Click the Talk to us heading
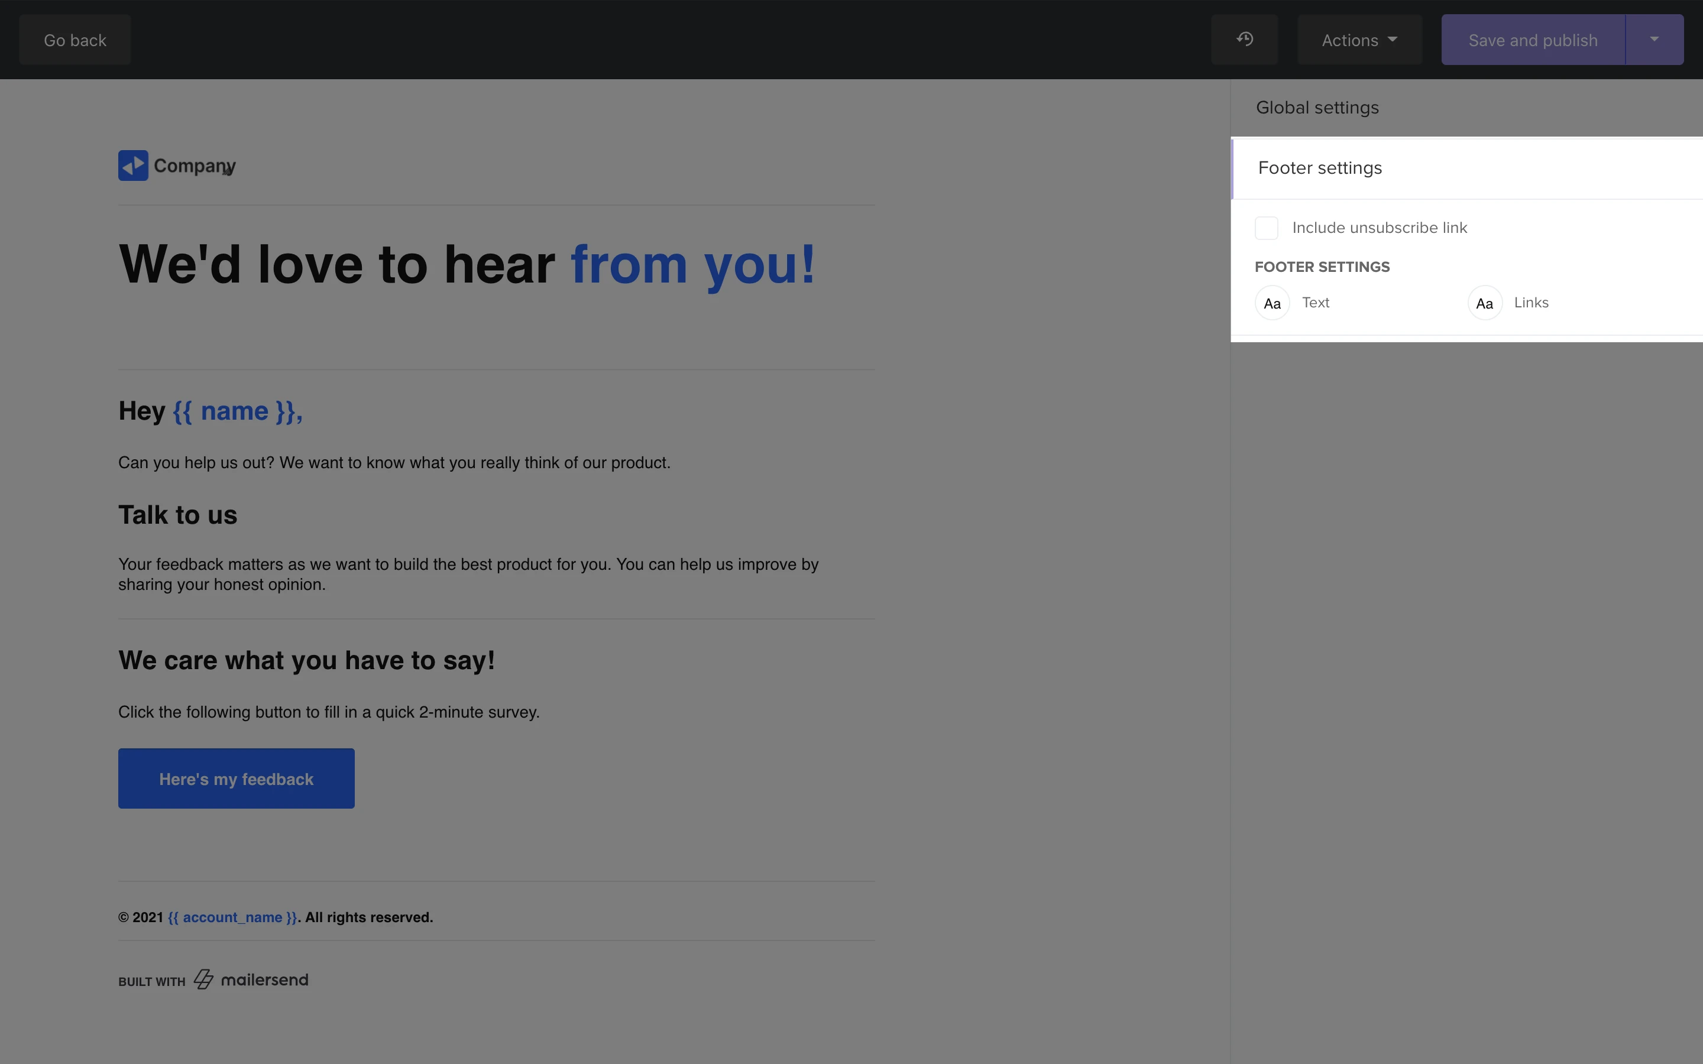The image size is (1703, 1064). tap(177, 515)
